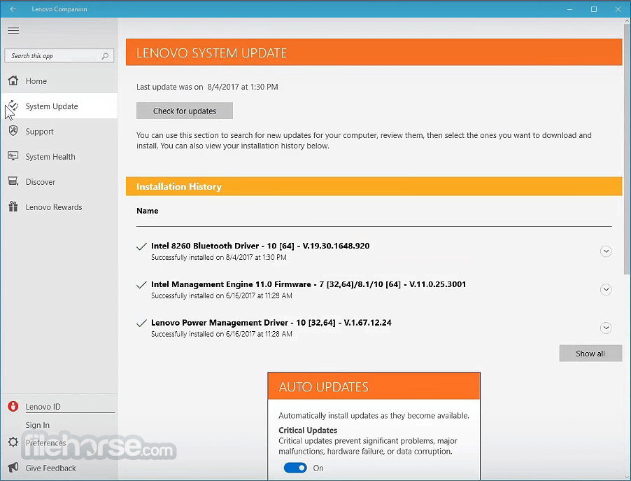Screen dimensions: 631x481
Task: Open Give Feedback
Action: click(x=50, y=468)
